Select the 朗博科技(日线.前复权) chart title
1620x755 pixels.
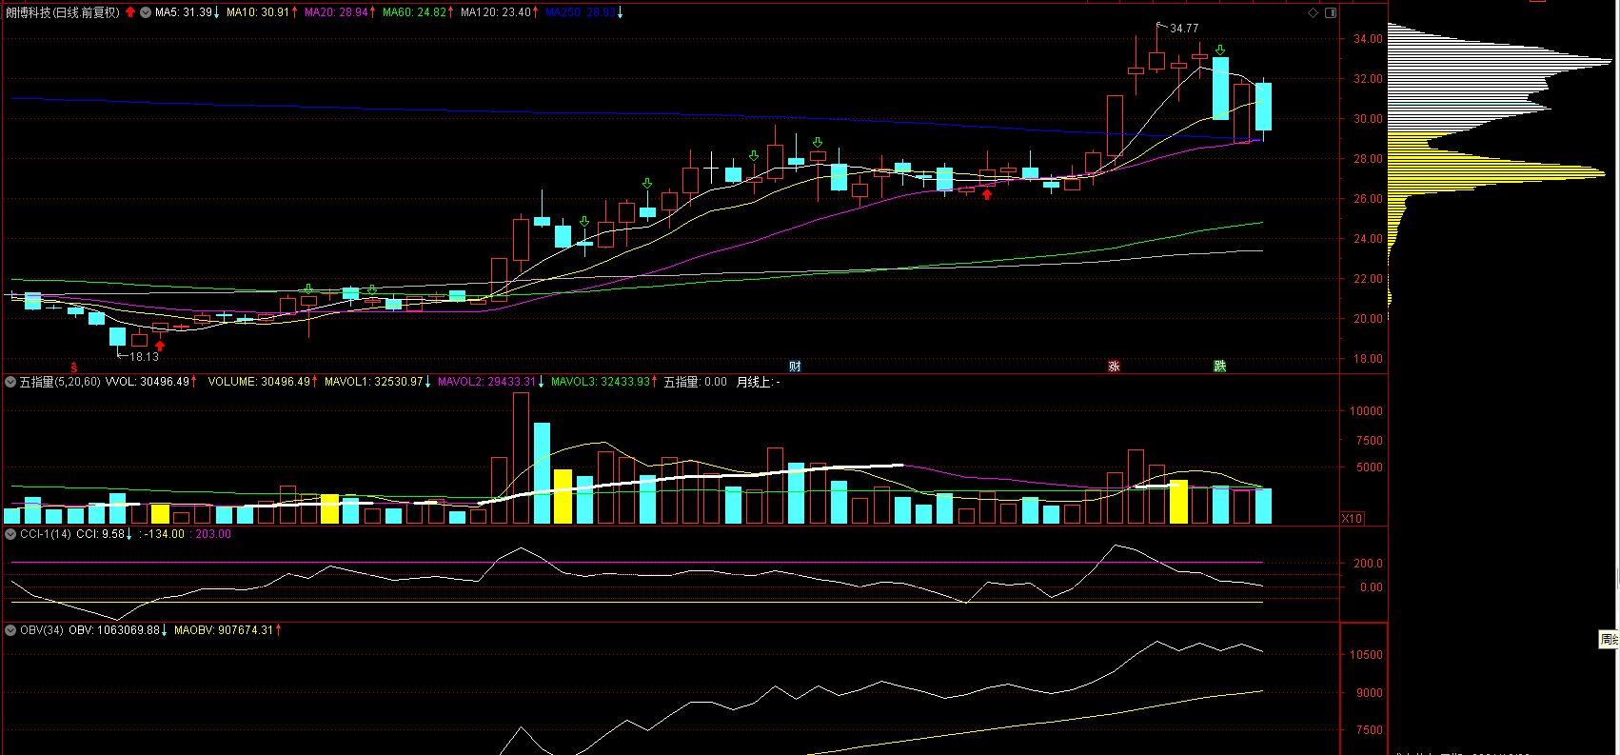tap(63, 12)
